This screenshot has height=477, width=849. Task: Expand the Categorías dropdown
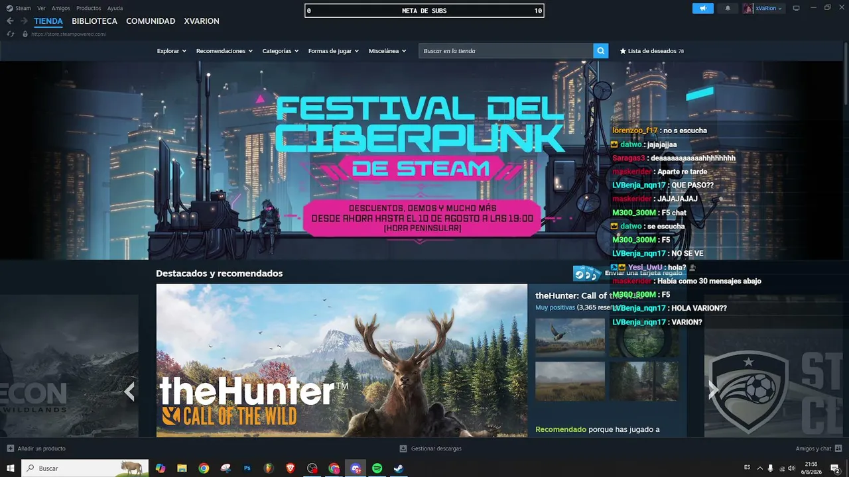[281, 51]
